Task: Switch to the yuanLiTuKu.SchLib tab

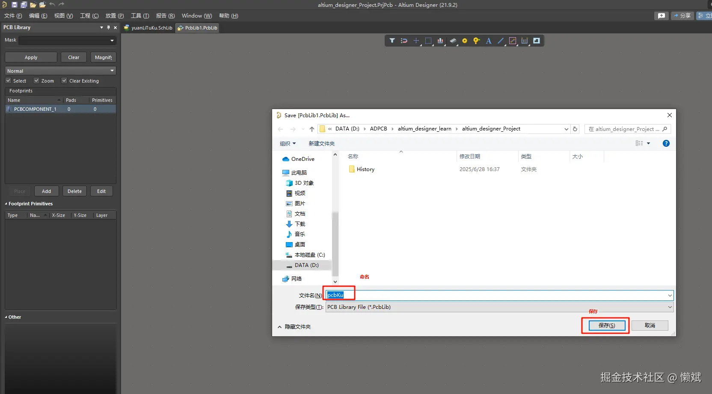Action: [x=148, y=28]
